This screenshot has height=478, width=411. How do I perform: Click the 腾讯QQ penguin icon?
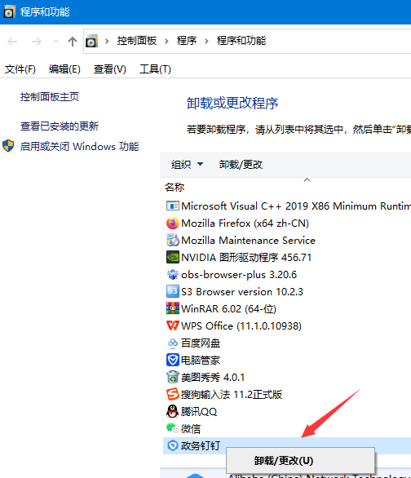pos(172,411)
